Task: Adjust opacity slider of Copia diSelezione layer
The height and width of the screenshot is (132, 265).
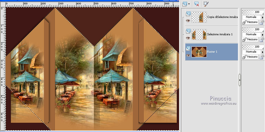Action: [x=253, y=12]
